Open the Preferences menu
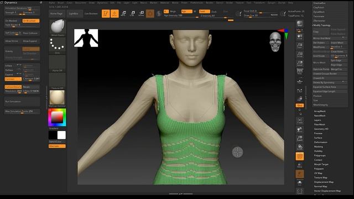 point(197,3)
